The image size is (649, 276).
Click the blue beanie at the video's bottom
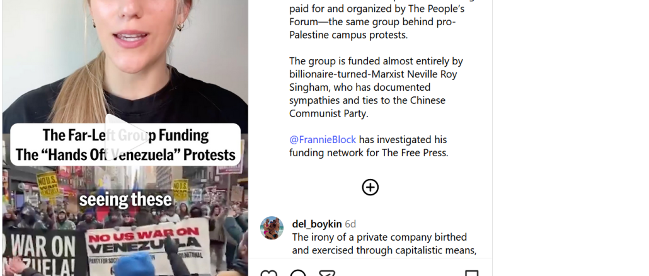[134, 265]
